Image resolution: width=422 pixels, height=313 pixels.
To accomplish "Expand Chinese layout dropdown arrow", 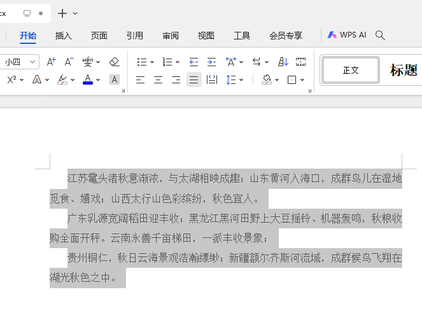I will pyautogui.click(x=241, y=62).
